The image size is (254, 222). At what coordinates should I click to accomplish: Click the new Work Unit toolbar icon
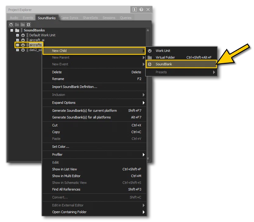click(x=11, y=24)
